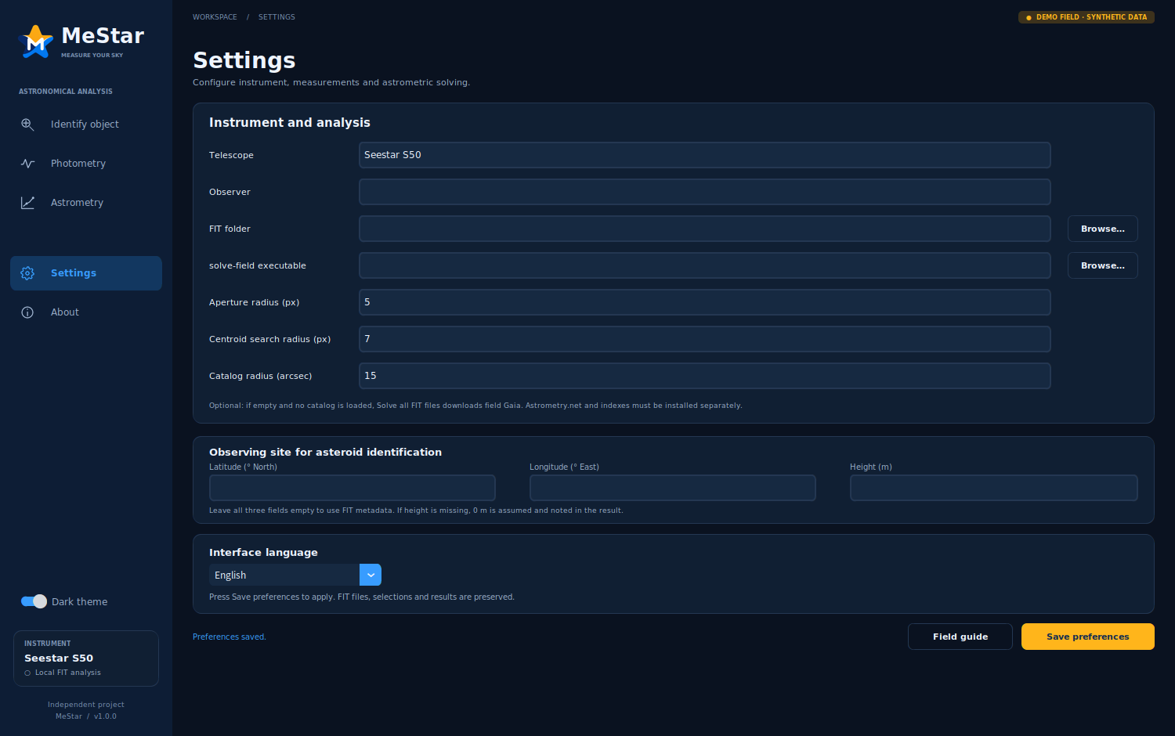Edit the Aperture radius field
The width and height of the screenshot is (1175, 736).
pyautogui.click(x=705, y=302)
